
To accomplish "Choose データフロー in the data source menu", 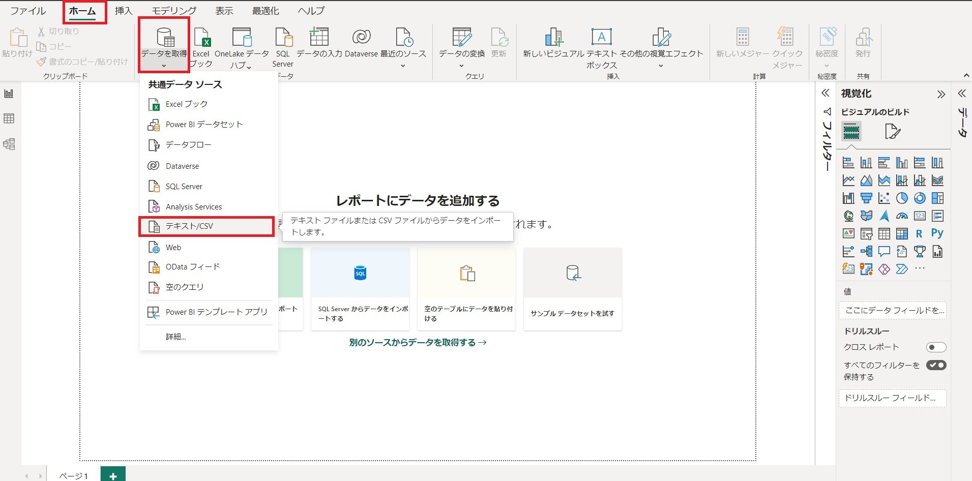I will click(209, 145).
